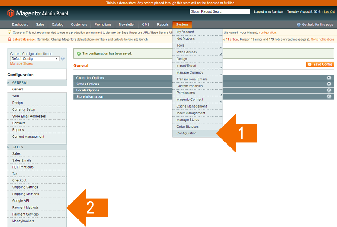Click the Save Config button
The height and width of the screenshot is (227, 337).
pyautogui.click(x=320, y=64)
